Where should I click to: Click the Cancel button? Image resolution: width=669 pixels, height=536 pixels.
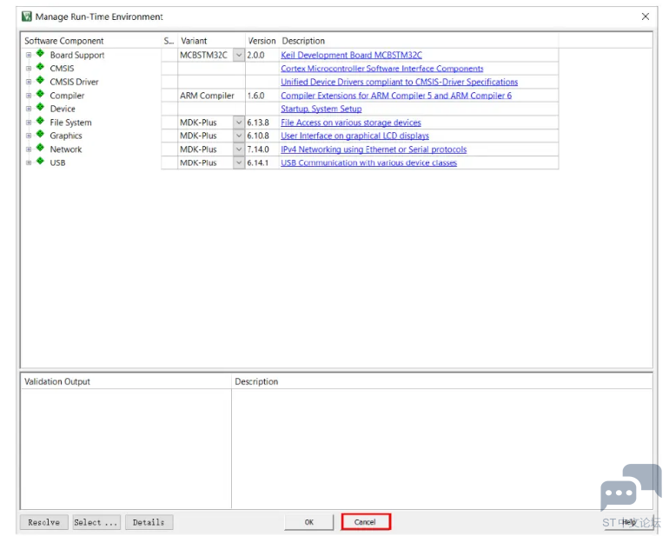click(x=365, y=522)
